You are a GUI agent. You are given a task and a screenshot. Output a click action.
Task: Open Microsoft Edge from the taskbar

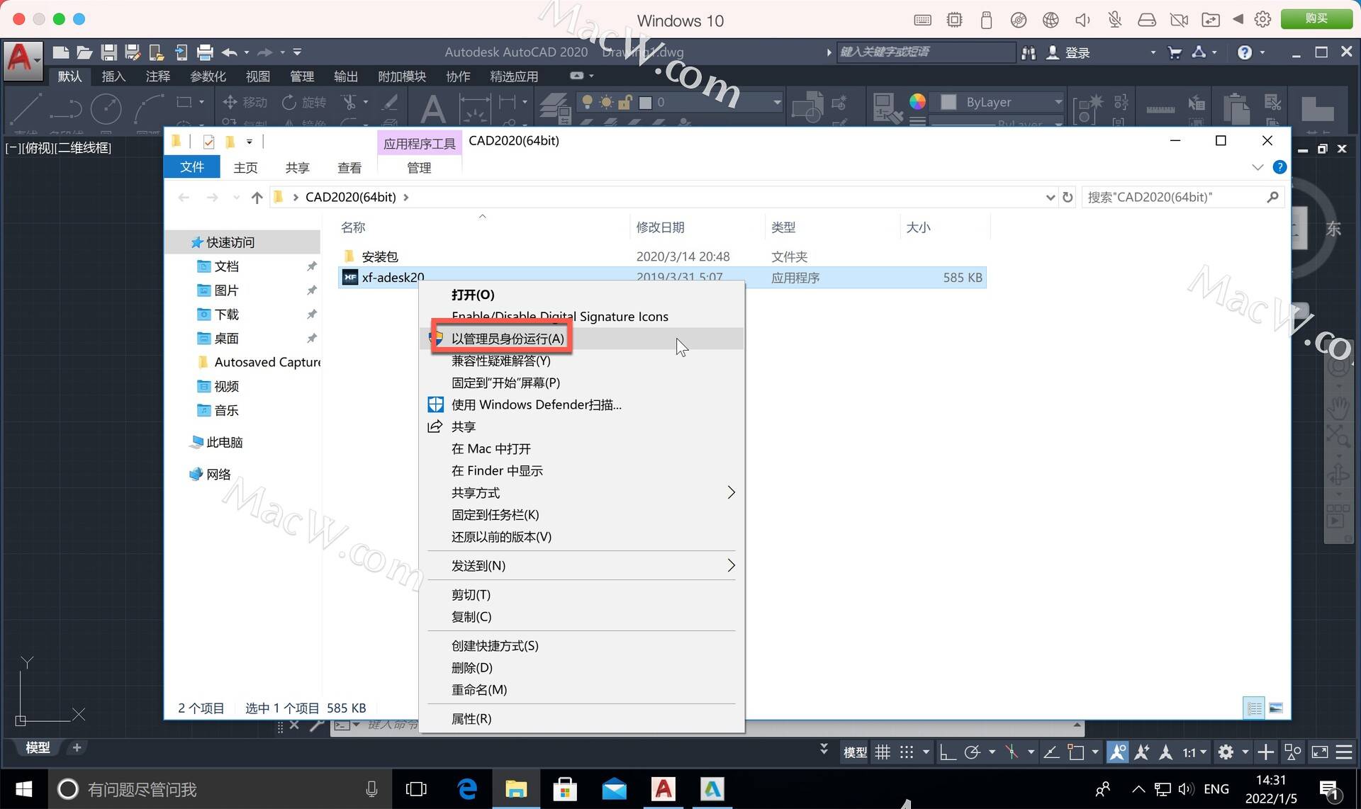(x=467, y=788)
